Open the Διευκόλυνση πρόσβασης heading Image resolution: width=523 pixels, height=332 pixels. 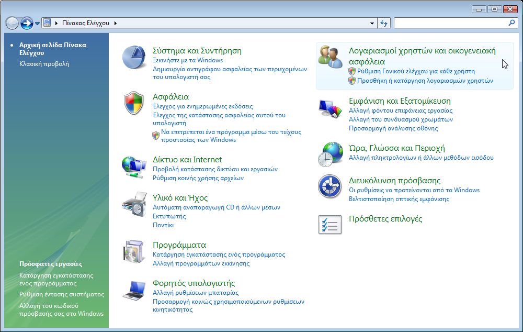click(394, 180)
